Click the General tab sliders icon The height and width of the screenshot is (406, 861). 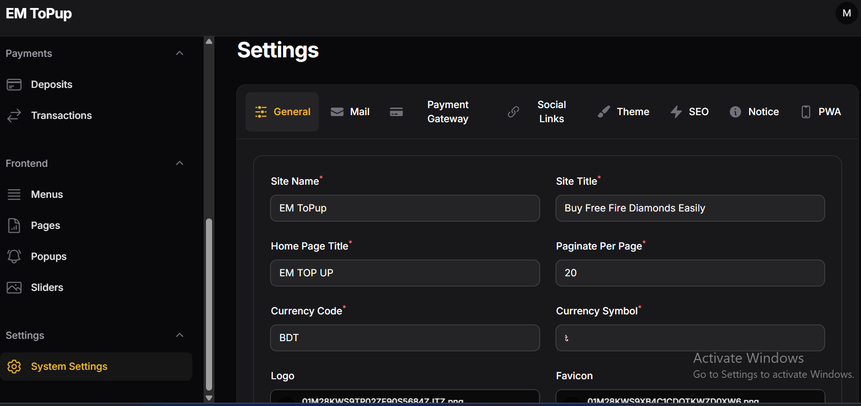click(261, 112)
